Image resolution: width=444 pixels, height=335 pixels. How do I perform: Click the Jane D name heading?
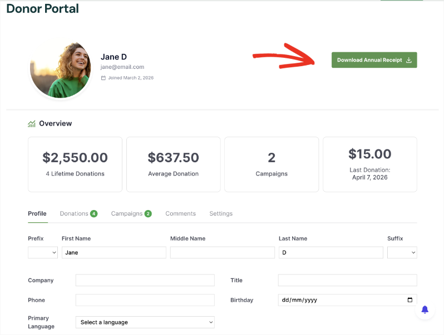(x=114, y=57)
